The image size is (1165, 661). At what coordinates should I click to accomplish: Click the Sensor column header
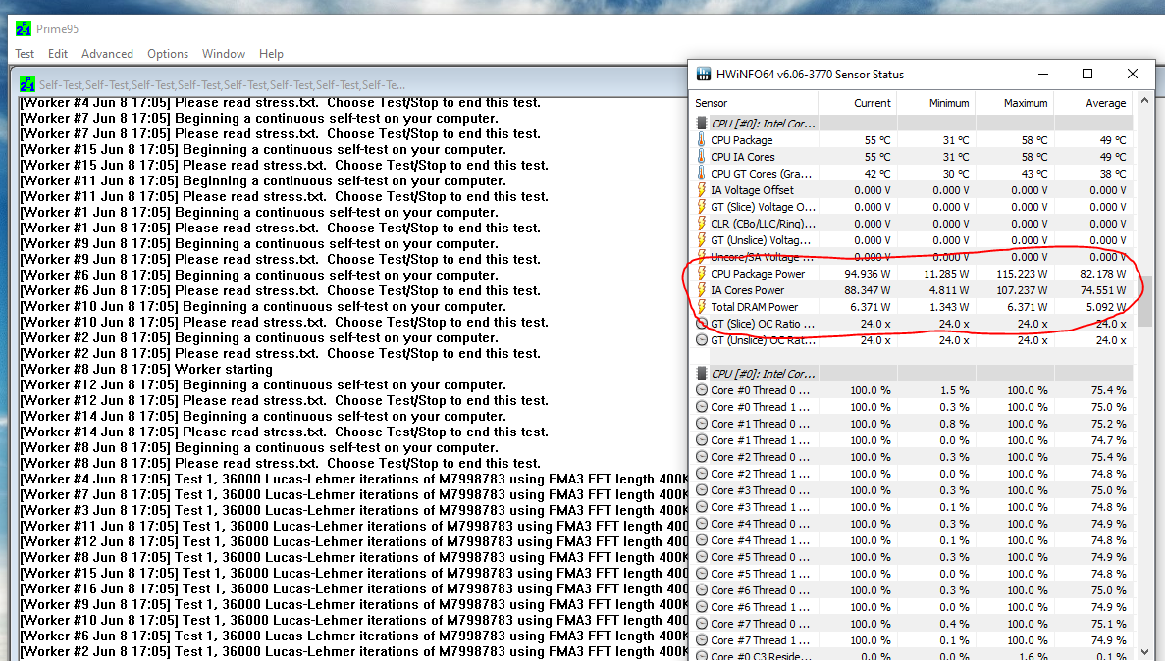click(754, 103)
